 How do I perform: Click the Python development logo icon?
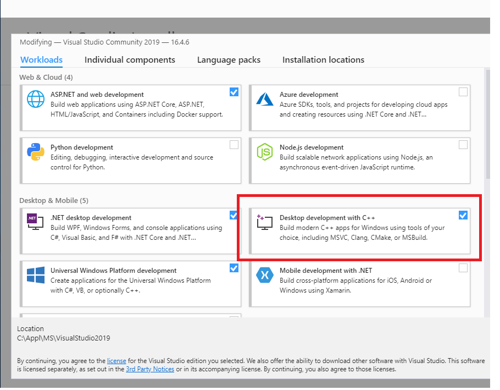tap(36, 152)
